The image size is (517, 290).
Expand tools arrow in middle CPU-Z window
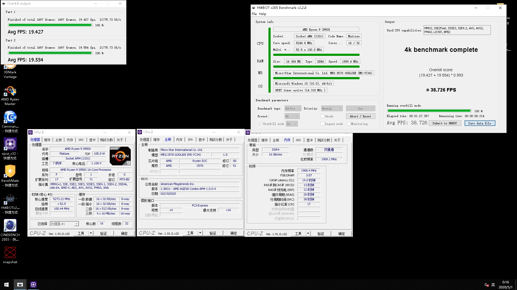pyautogui.click(x=200, y=233)
